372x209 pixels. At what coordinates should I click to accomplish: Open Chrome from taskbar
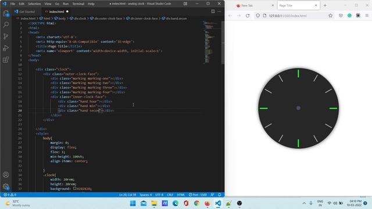196,203
